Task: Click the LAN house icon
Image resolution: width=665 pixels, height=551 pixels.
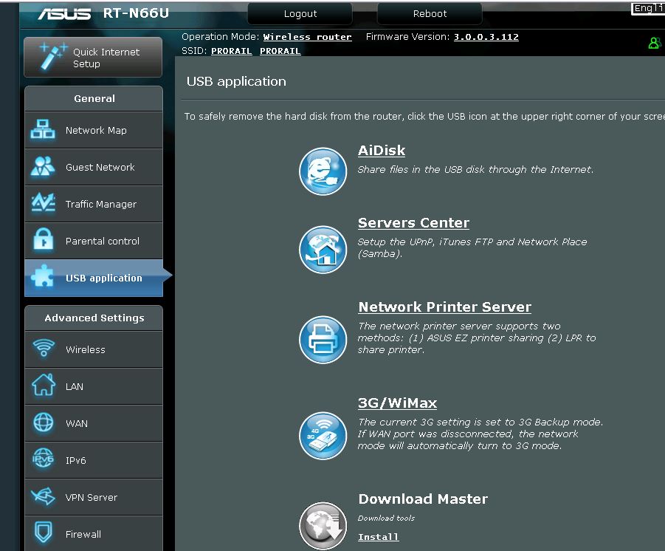Action: coord(44,385)
